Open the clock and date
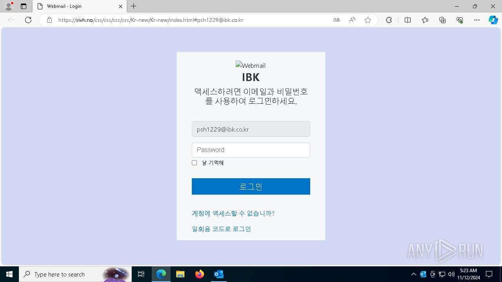 [x=468, y=274]
